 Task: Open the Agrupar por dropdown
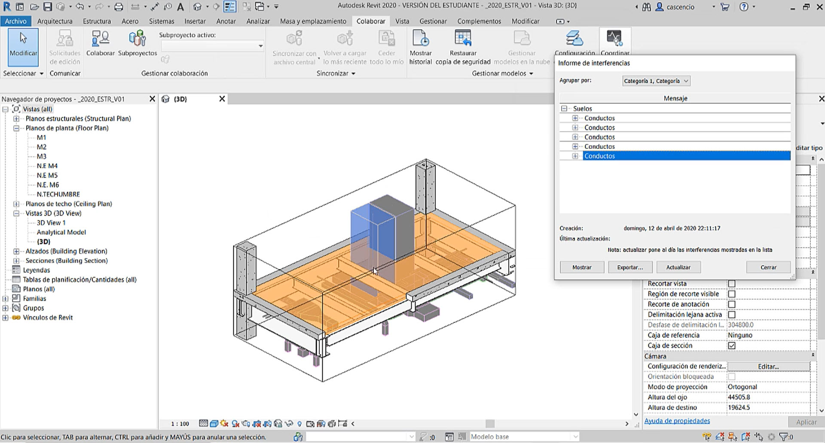click(656, 81)
